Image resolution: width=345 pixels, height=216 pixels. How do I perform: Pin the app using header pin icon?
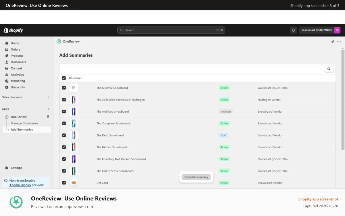333,41
